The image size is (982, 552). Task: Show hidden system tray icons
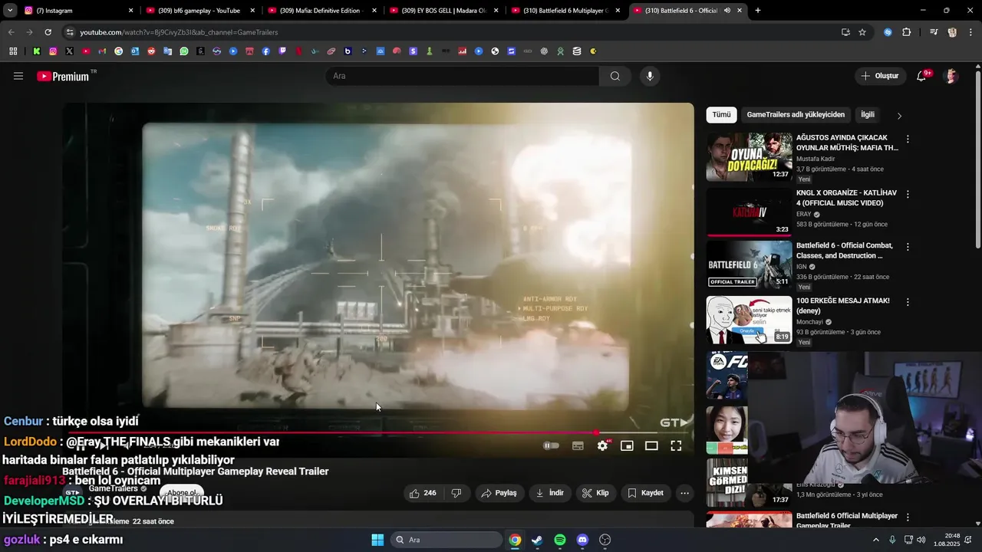875,540
